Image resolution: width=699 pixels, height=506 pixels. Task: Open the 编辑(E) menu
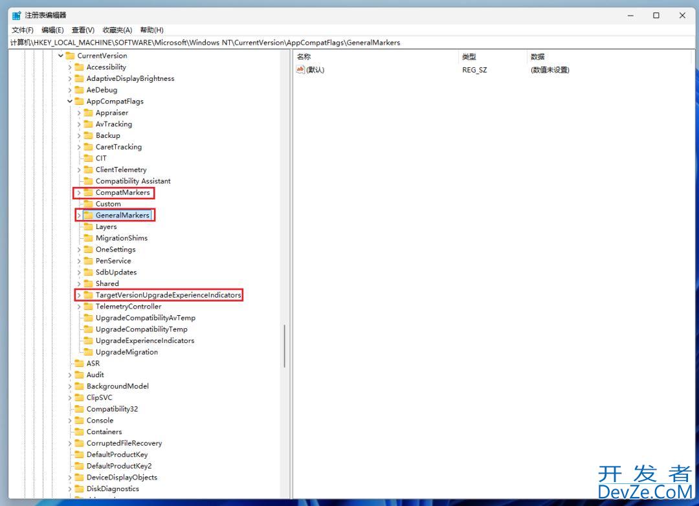click(x=52, y=30)
